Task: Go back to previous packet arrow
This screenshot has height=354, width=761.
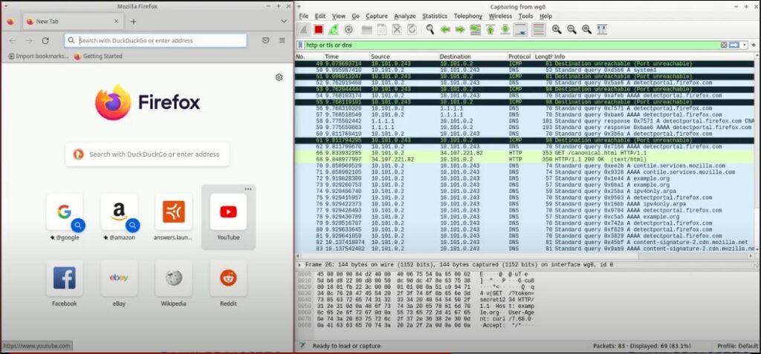Action: pyautogui.click(x=445, y=30)
